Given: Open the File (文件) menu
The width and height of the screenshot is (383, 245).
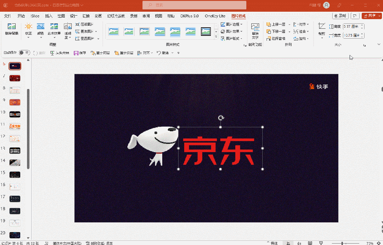Looking at the screenshot, I should tap(7, 16).
